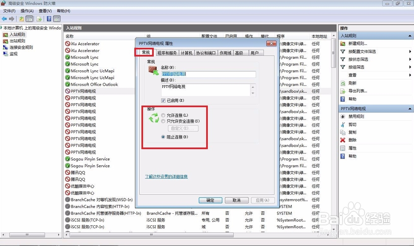Click the left tree pane horizontal scrollbar
414x246 pixels.
[x=27, y=235]
